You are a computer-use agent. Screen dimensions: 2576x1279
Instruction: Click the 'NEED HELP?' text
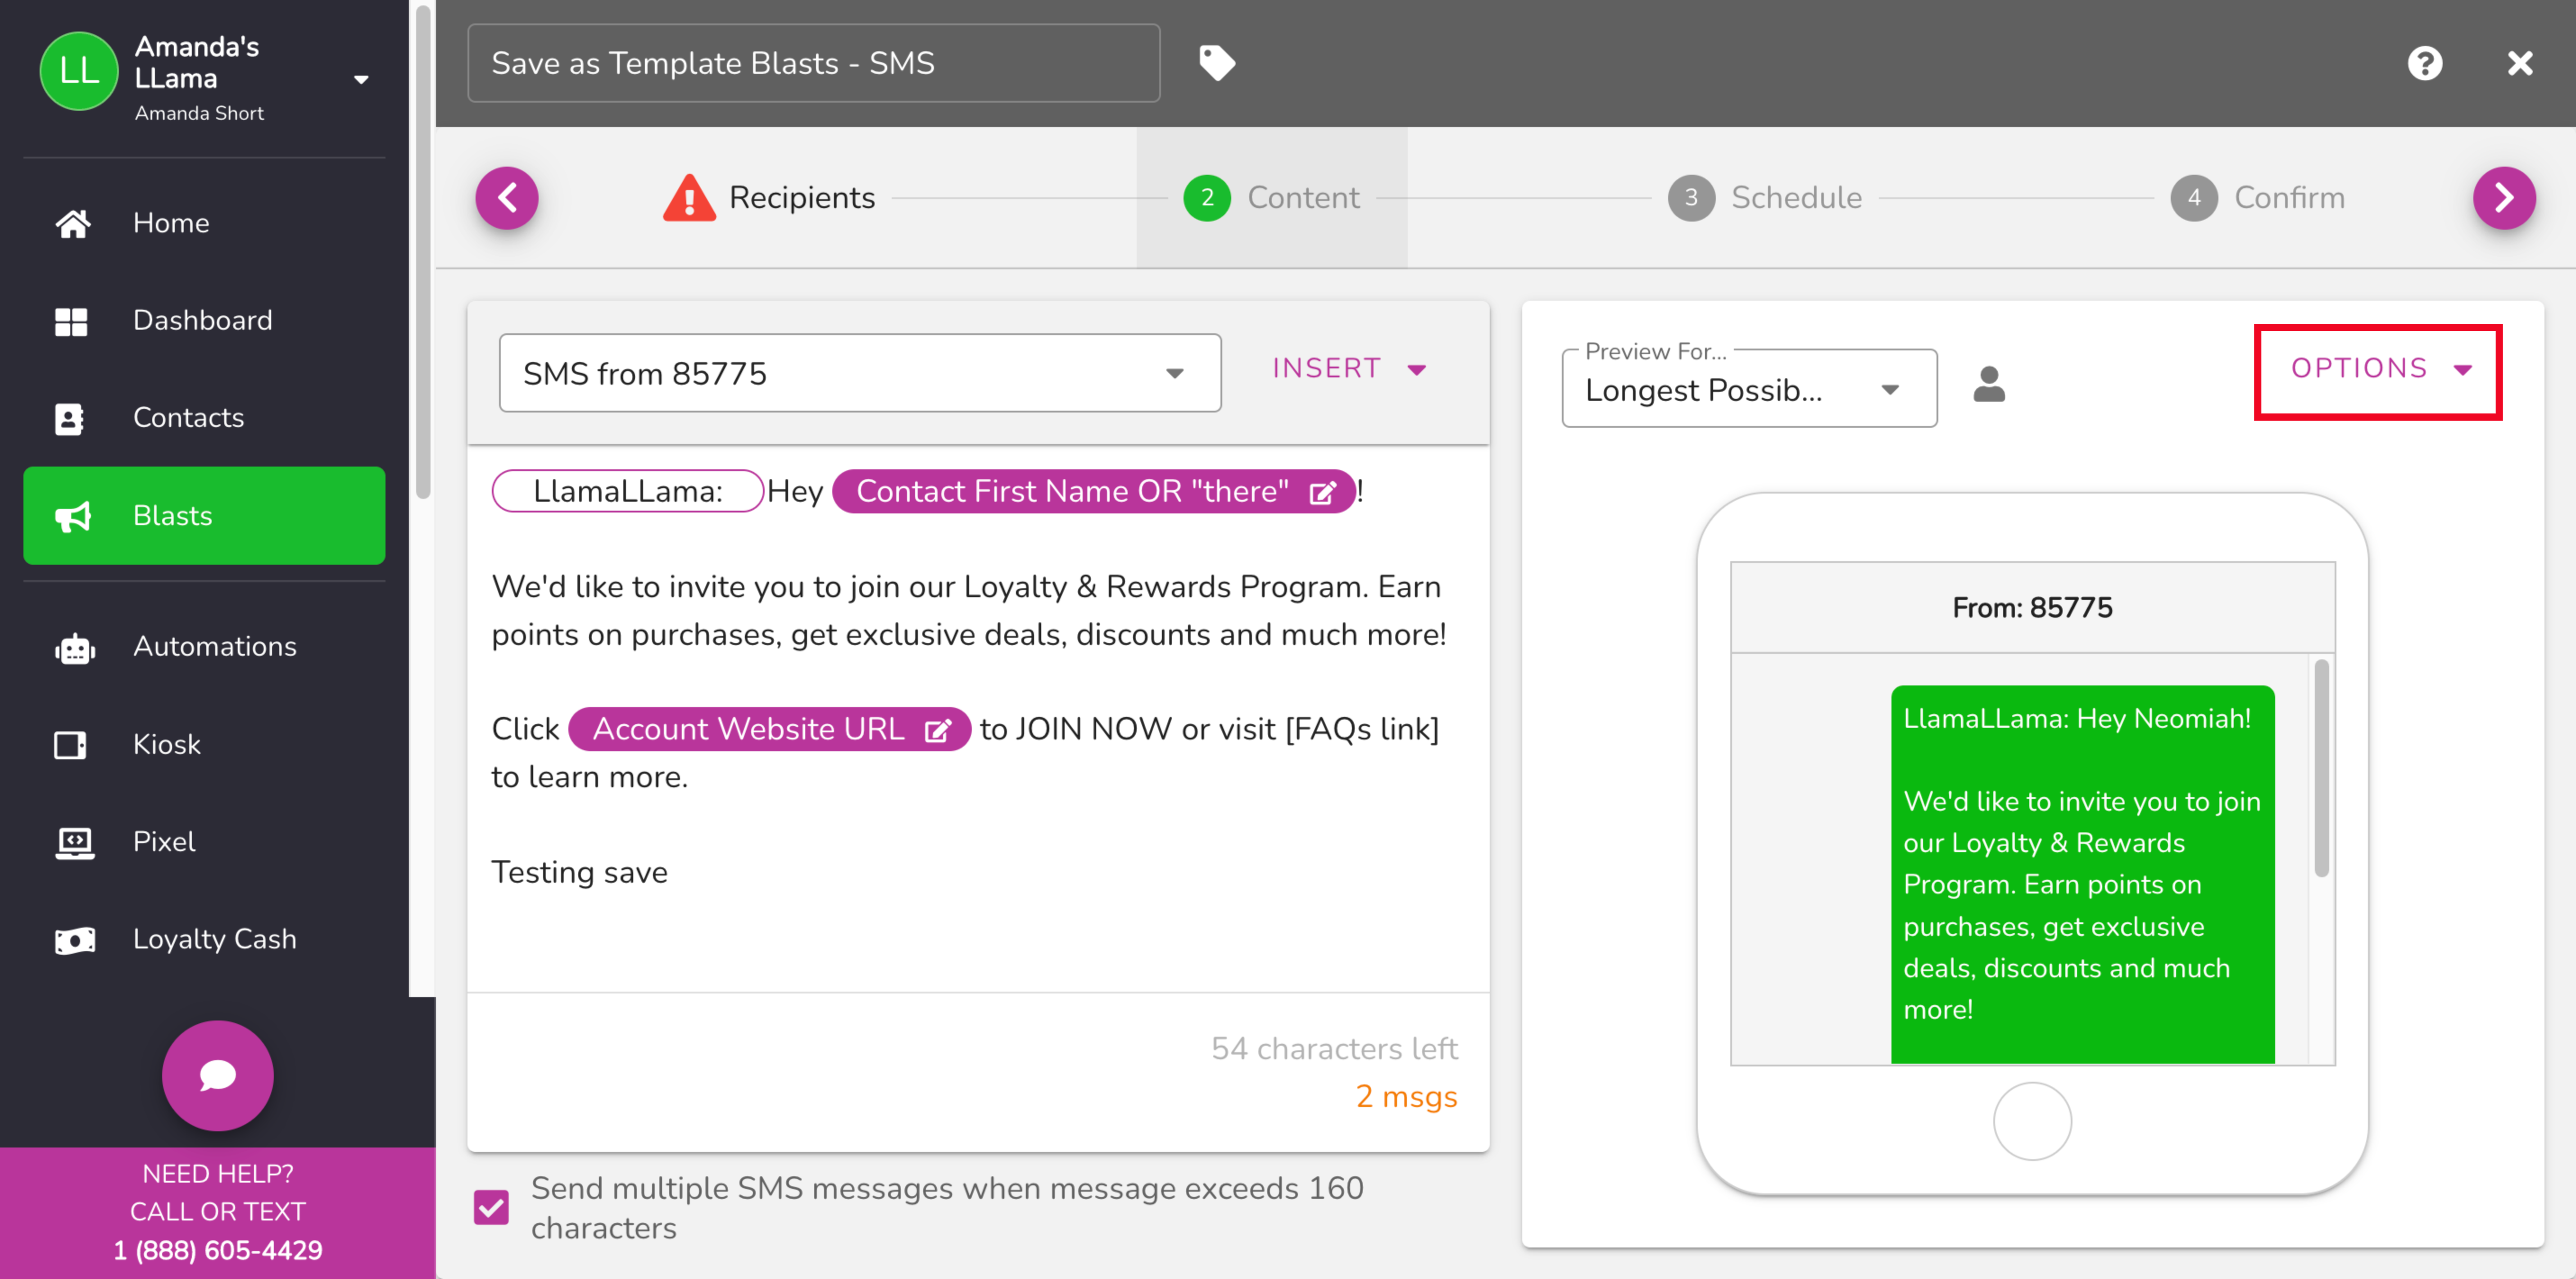[x=217, y=1174]
